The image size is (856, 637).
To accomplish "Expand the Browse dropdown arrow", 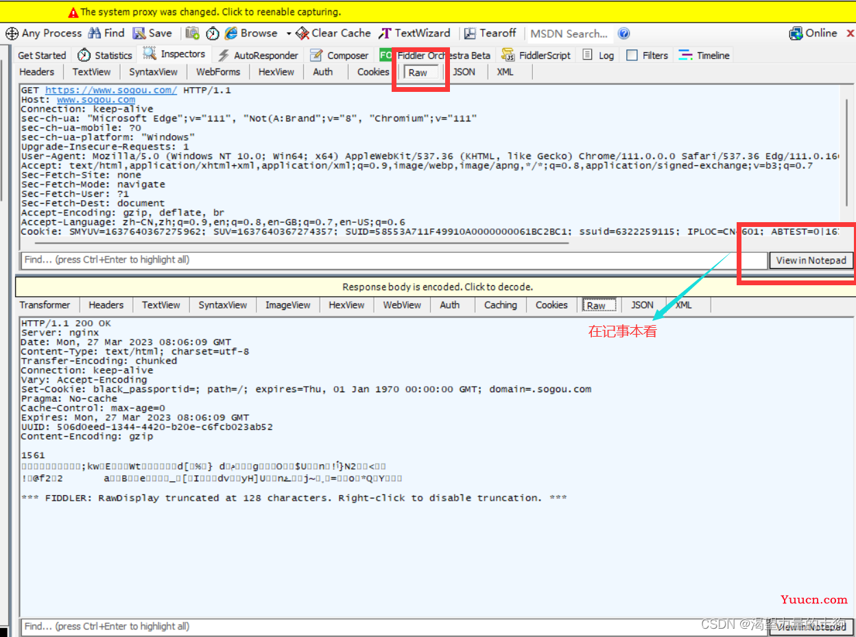I will [x=289, y=34].
